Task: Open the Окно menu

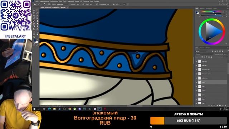Action: pos(92,1)
